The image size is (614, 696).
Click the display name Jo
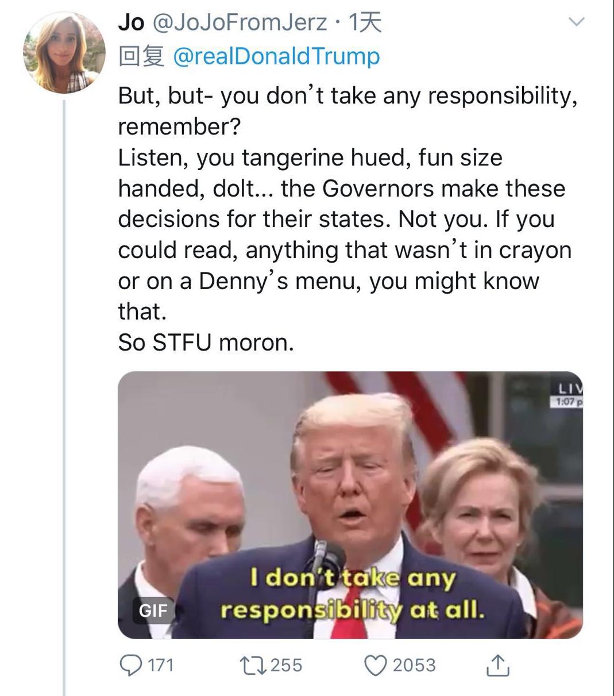click(130, 23)
